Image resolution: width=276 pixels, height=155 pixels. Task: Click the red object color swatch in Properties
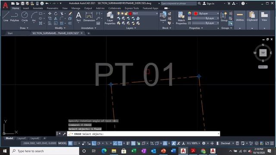196,13
